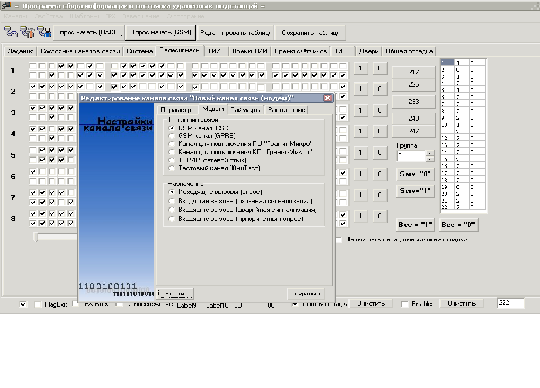Choose TCP/IP (сетевой стык) line type

[172, 160]
